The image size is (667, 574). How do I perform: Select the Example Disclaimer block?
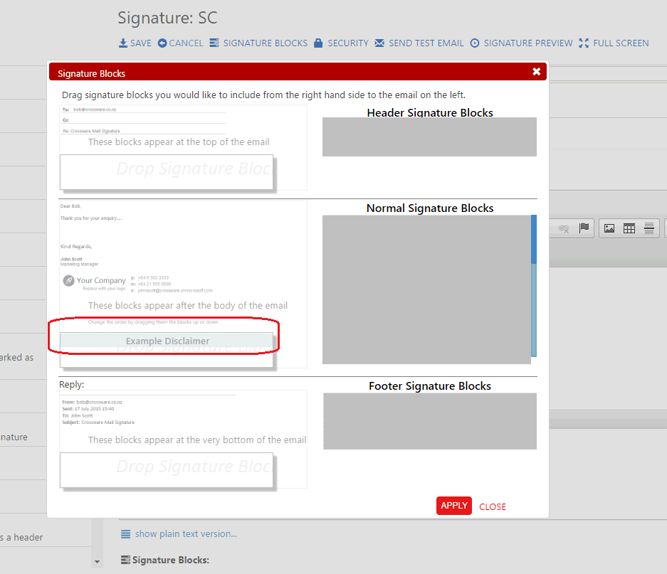[167, 341]
